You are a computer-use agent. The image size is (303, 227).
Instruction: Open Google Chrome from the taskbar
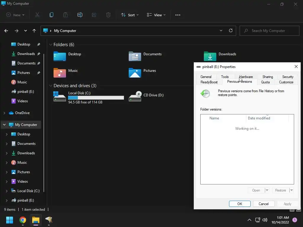click(22, 220)
